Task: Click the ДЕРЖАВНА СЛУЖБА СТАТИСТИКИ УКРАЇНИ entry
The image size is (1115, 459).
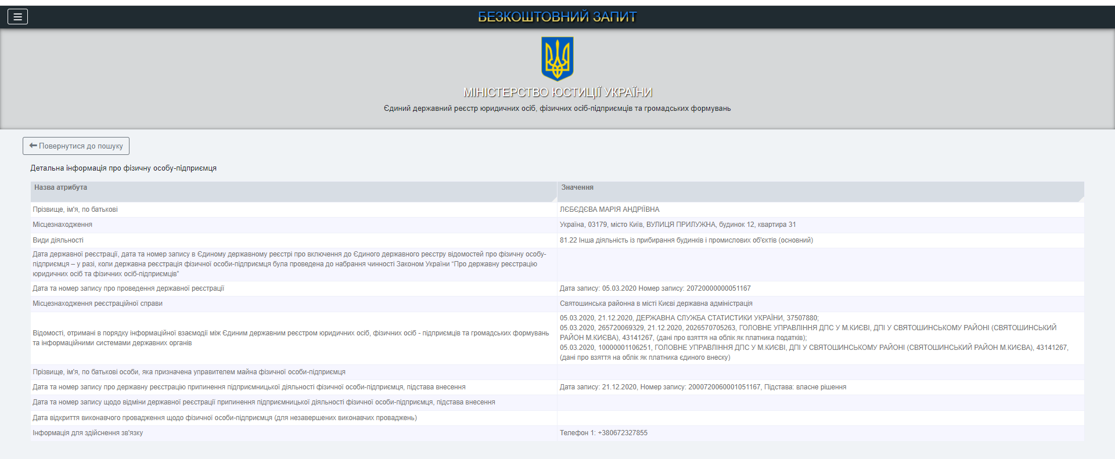Action: 689,318
